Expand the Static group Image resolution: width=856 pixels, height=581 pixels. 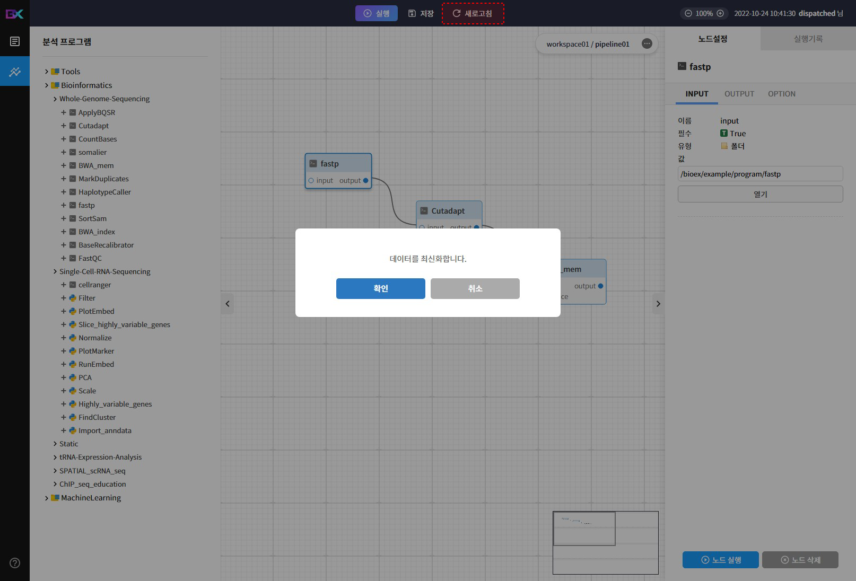55,444
